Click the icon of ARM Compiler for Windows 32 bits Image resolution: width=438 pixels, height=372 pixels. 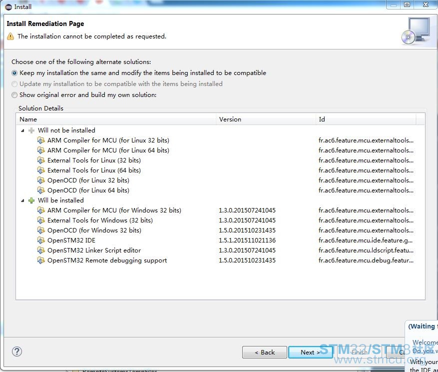41,210
